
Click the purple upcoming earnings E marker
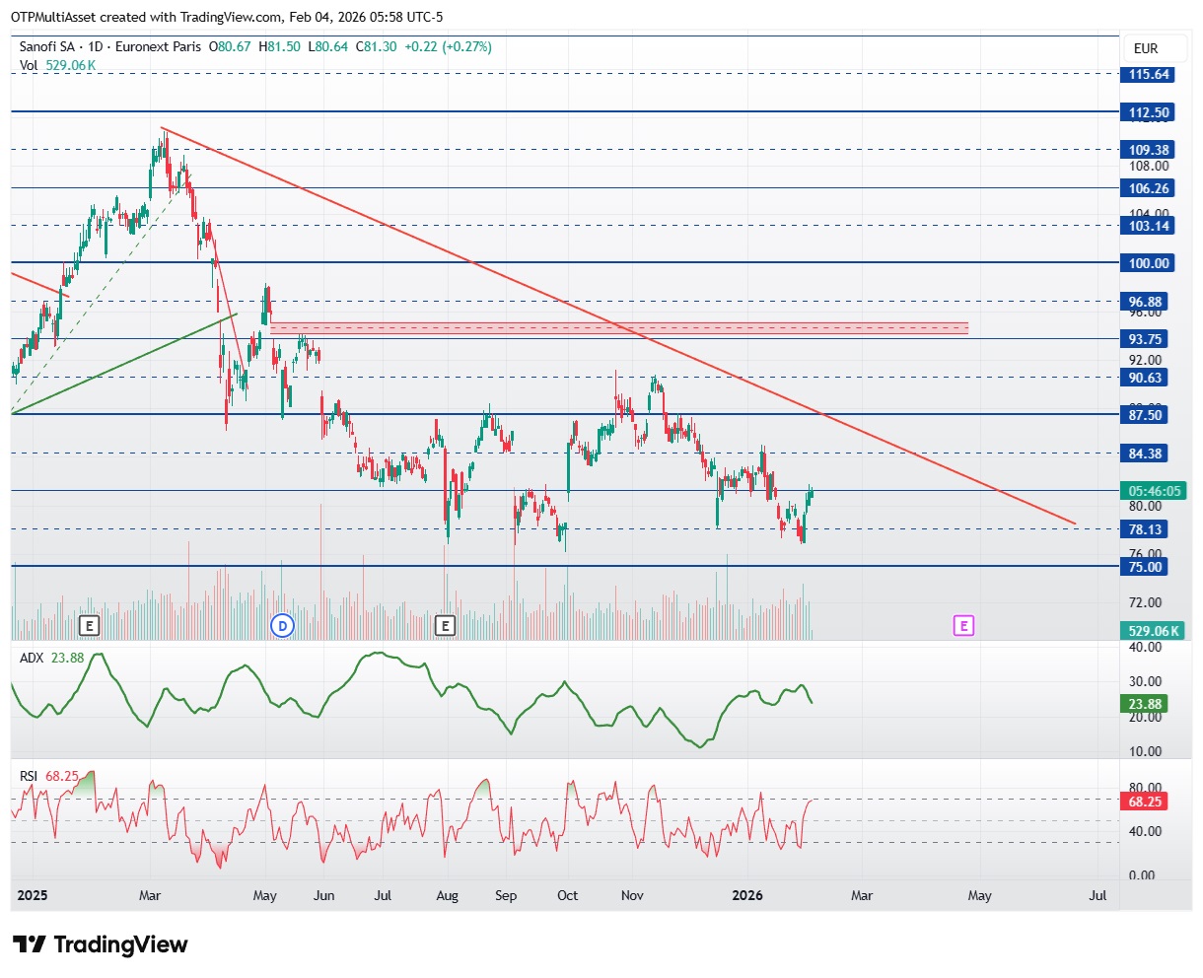click(x=963, y=625)
